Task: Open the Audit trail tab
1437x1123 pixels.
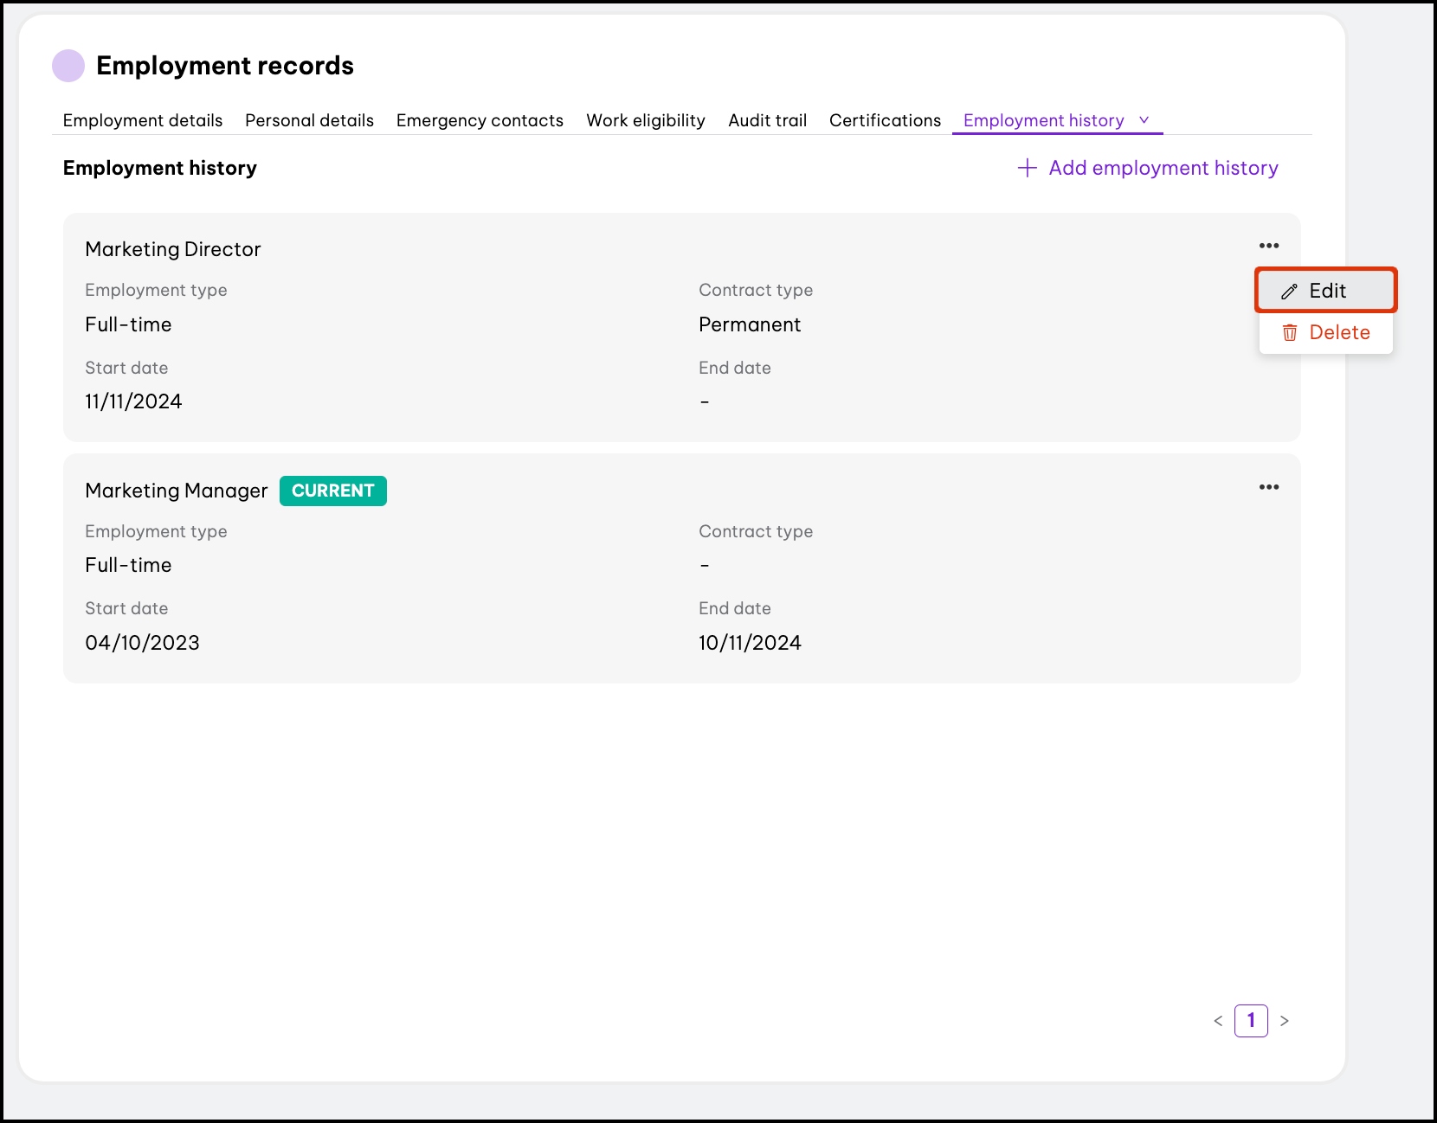Action: point(767,120)
